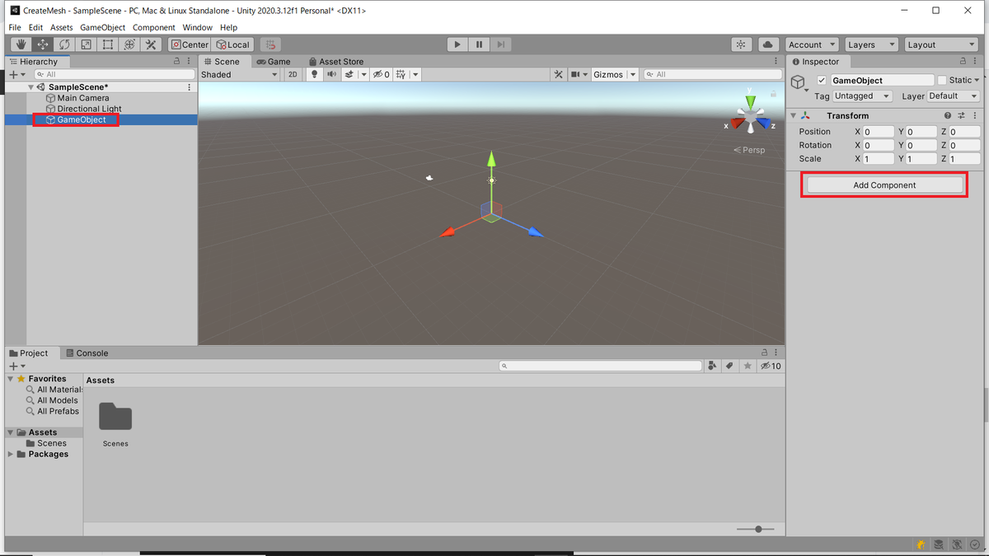Switch to the Asset Store tab
The image size is (989, 556).
click(335, 62)
